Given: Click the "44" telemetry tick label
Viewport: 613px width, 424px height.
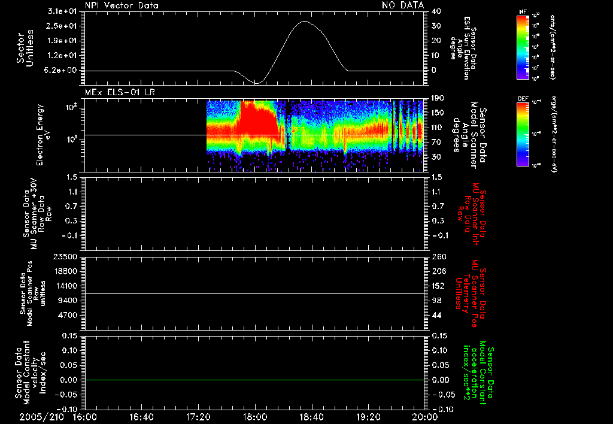Looking at the screenshot, I should tap(436, 315).
